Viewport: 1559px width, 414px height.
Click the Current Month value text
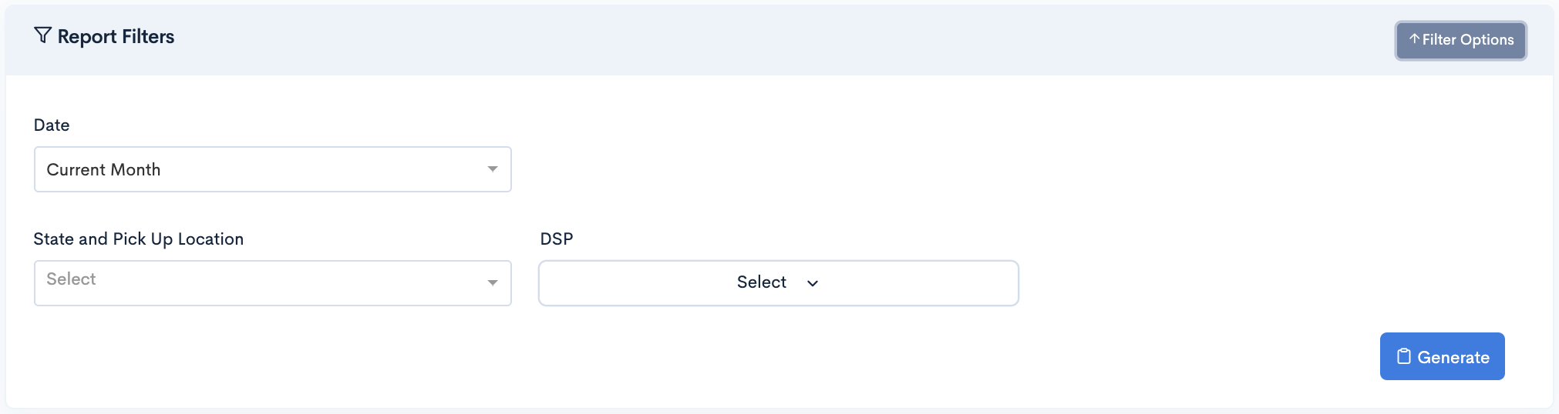(x=103, y=169)
